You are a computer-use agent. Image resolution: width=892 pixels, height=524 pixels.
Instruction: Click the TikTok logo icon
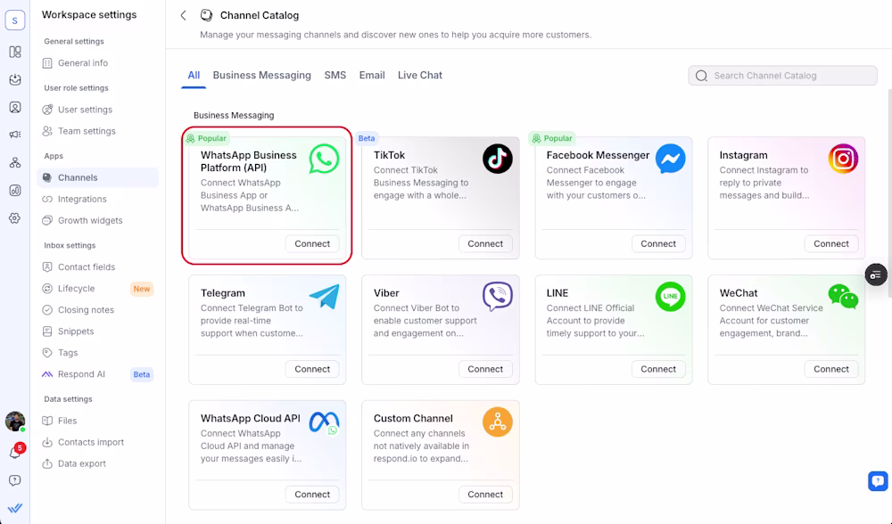[497, 159]
